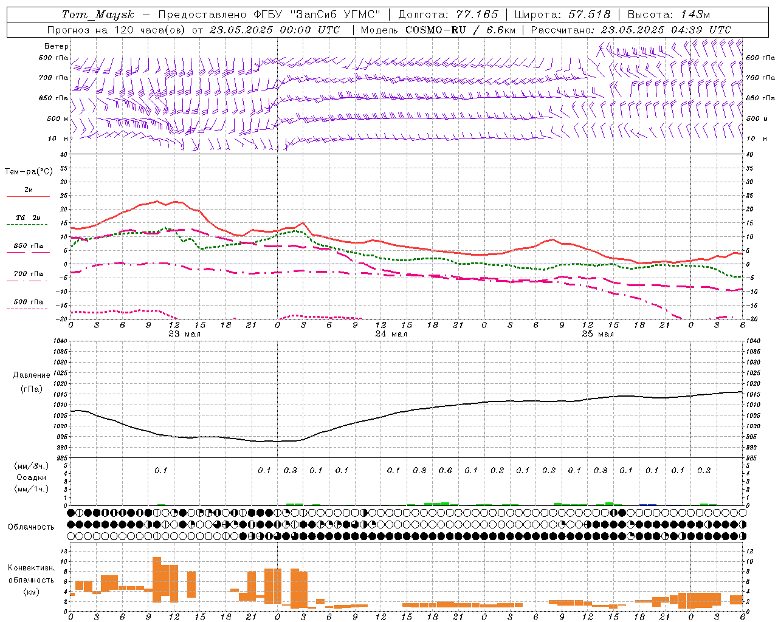
Task: Click the "(мм/3ч.)" precipitation unit label
Action: point(32,466)
